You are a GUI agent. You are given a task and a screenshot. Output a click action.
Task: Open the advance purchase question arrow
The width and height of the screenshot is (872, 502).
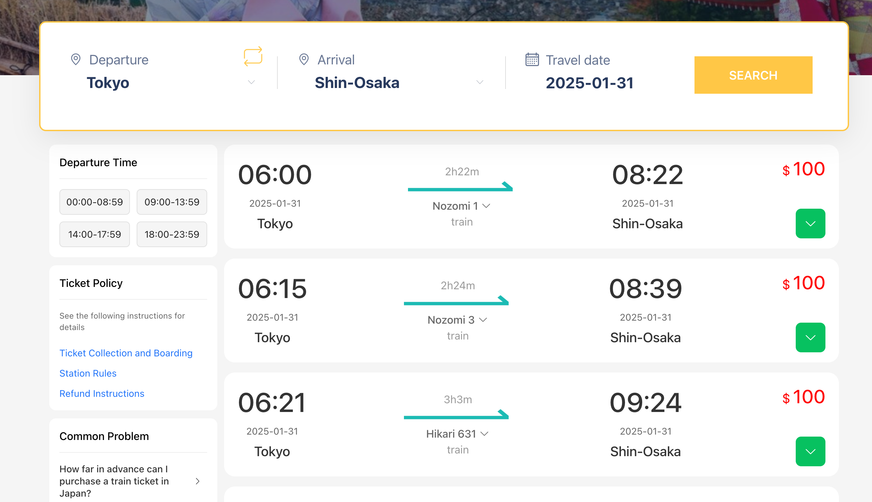(197, 481)
